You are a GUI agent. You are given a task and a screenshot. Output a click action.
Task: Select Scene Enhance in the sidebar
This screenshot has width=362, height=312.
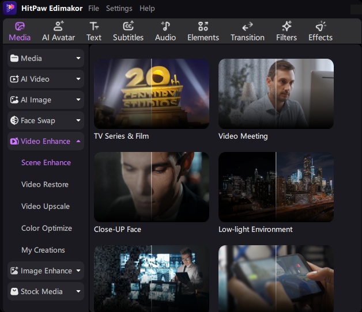coord(46,162)
